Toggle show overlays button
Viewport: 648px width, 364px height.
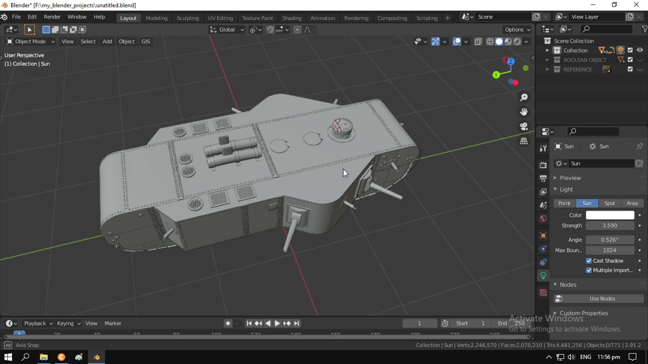click(x=457, y=41)
